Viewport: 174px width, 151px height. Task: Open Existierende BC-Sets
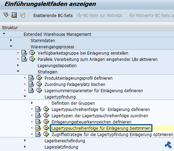(53, 16)
